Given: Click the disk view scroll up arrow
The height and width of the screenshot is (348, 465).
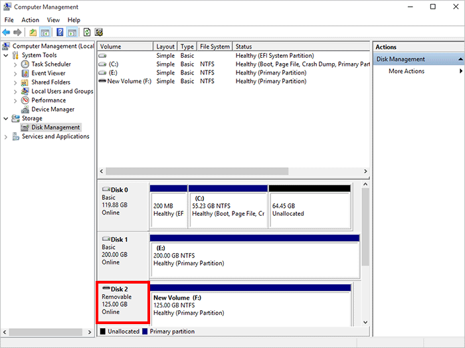Looking at the screenshot, I should pyautogui.click(x=365, y=185).
